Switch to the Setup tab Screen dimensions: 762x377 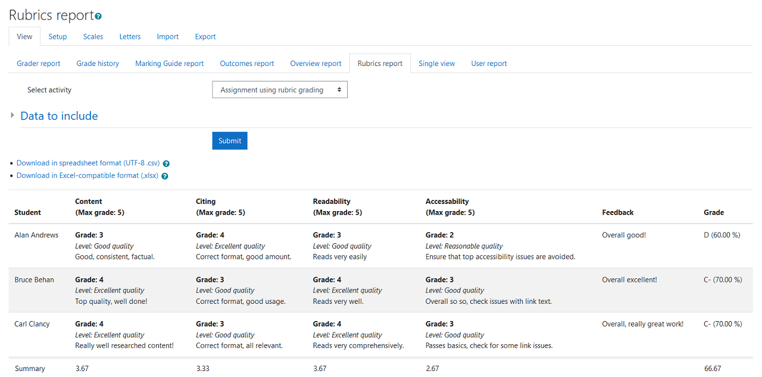(57, 36)
